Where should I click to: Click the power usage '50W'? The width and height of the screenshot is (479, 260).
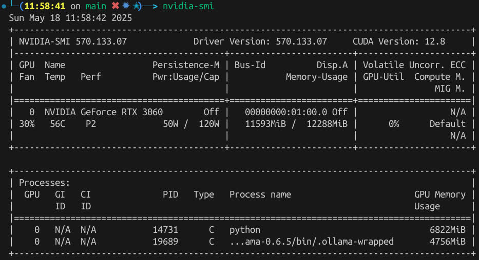click(170, 124)
